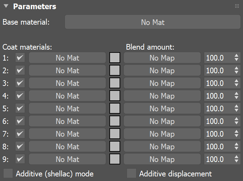Viewport: 243px width, 181px height.
Task: Disable coat material 7 checkbox
Action: point(20,134)
